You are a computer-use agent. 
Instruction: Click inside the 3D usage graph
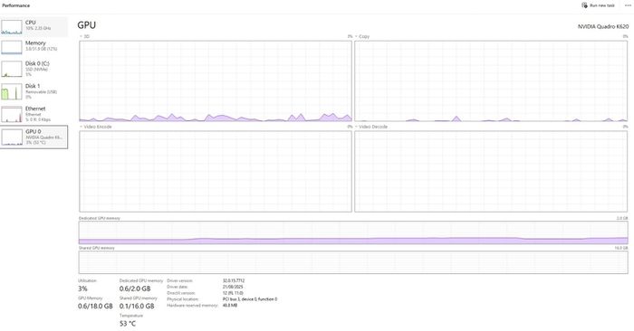(216, 80)
